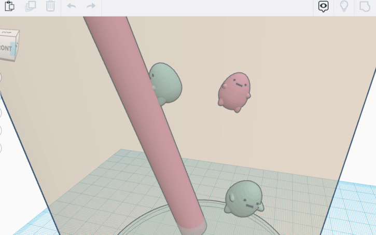376x235 pixels.
Task: Select the green blob on the workplane
Action: click(x=244, y=199)
